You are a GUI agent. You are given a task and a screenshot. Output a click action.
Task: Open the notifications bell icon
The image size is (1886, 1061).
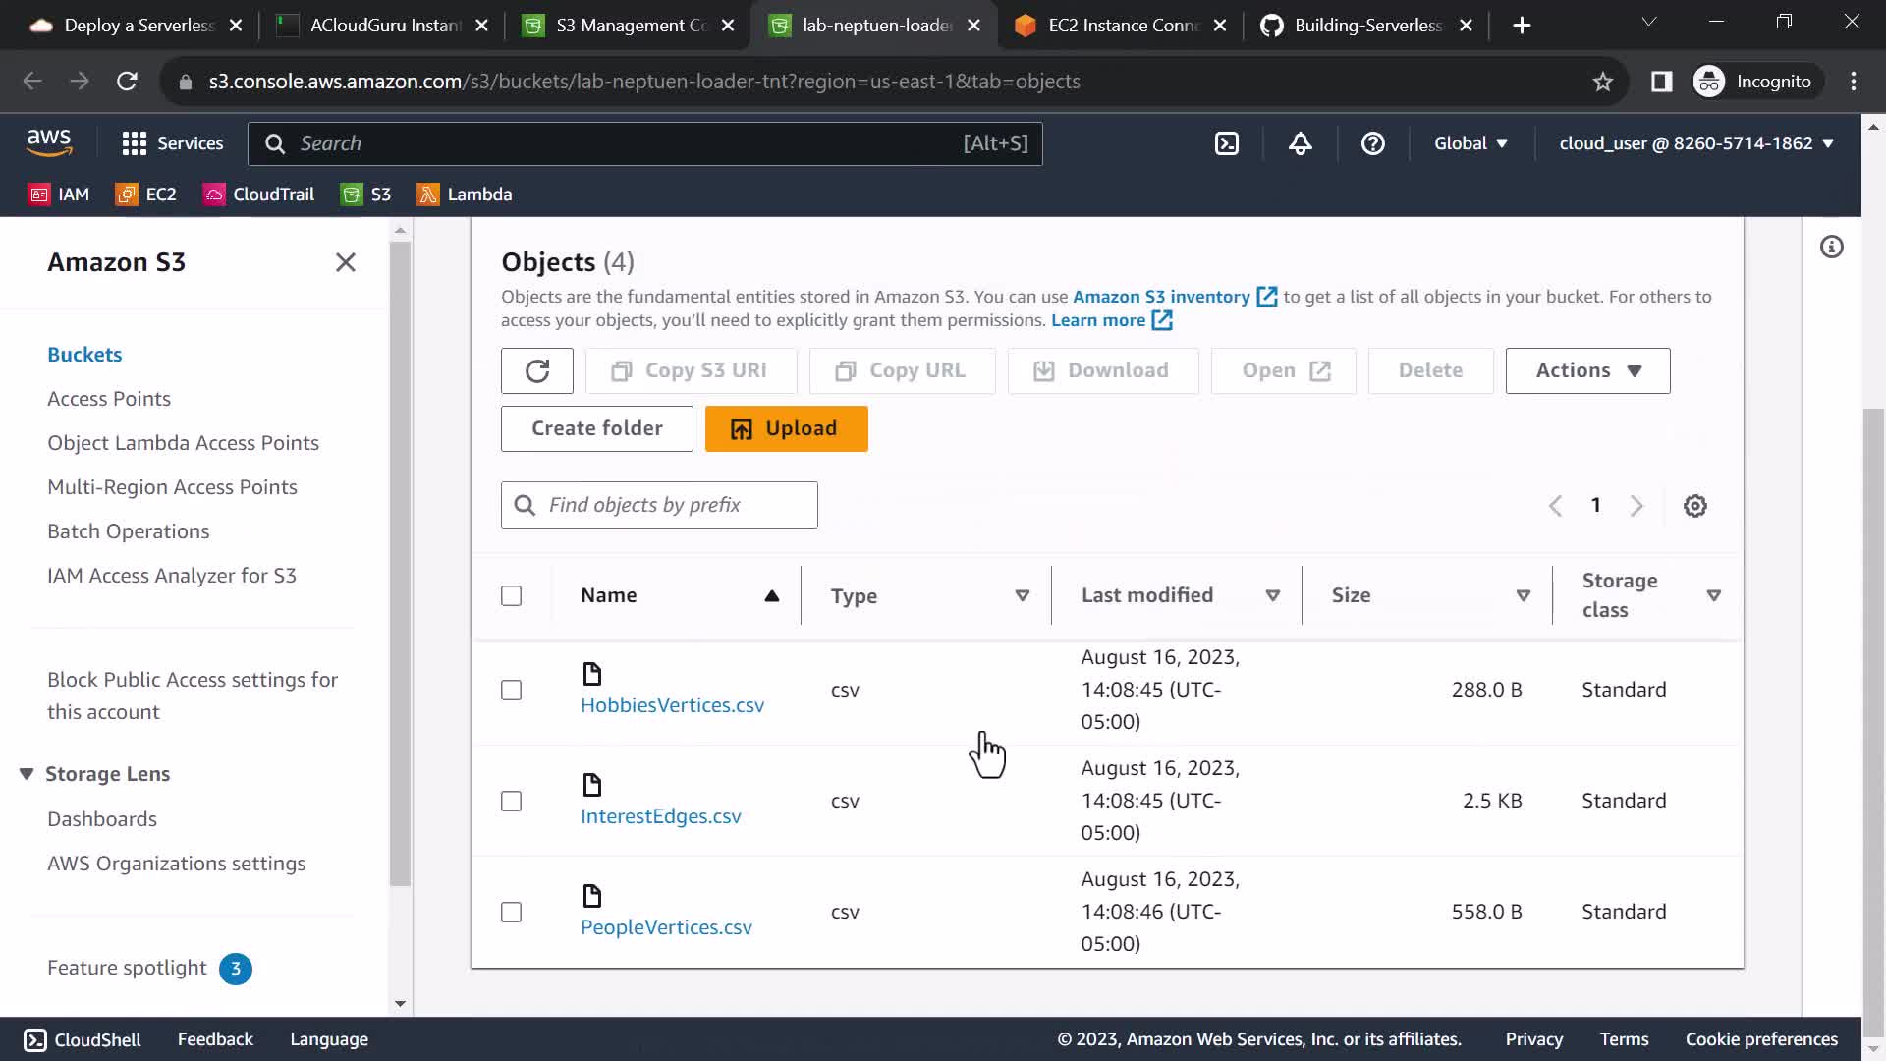tap(1300, 143)
